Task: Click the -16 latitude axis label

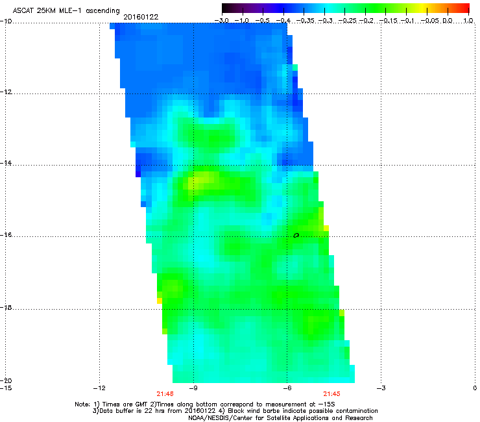Action: [x=6, y=235]
